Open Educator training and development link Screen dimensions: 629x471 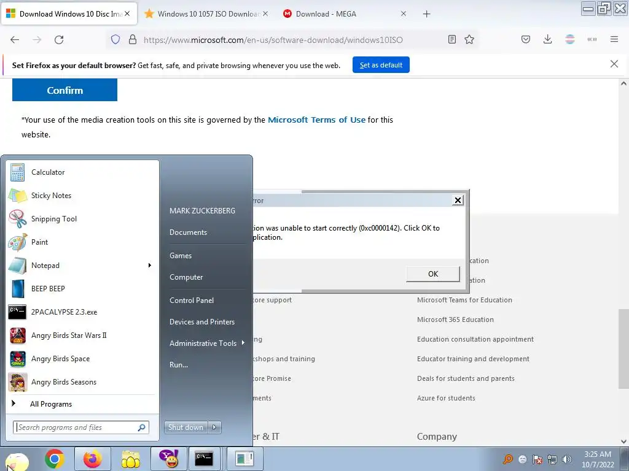[473, 359]
